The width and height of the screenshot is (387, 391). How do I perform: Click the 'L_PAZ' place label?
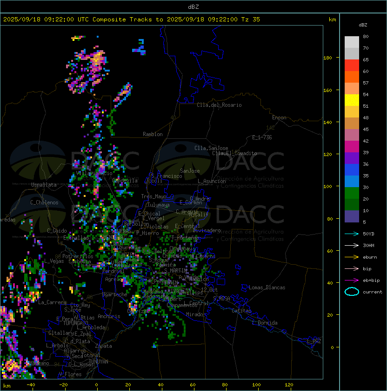(x=314, y=341)
